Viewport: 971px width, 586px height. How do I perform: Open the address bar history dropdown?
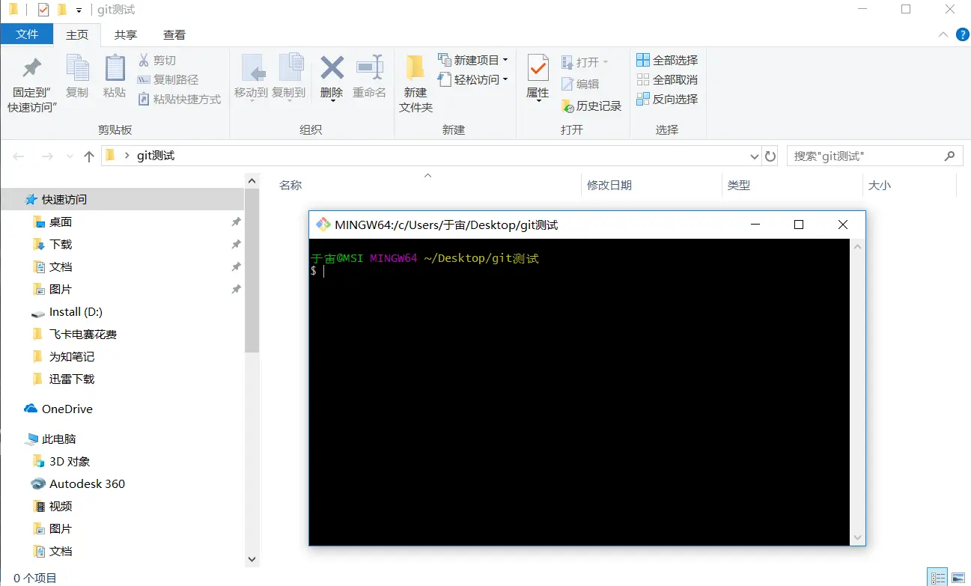click(x=755, y=156)
